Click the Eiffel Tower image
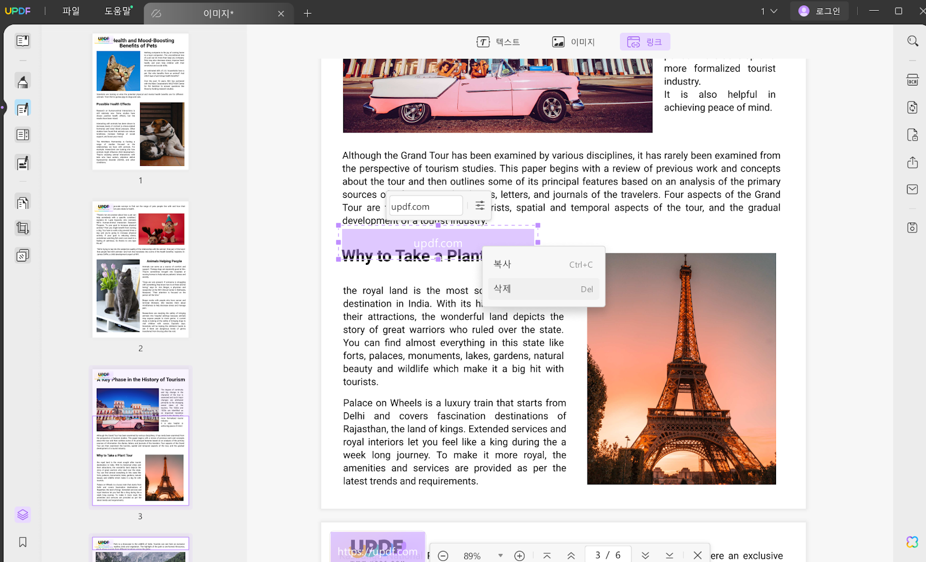 pyautogui.click(x=682, y=369)
